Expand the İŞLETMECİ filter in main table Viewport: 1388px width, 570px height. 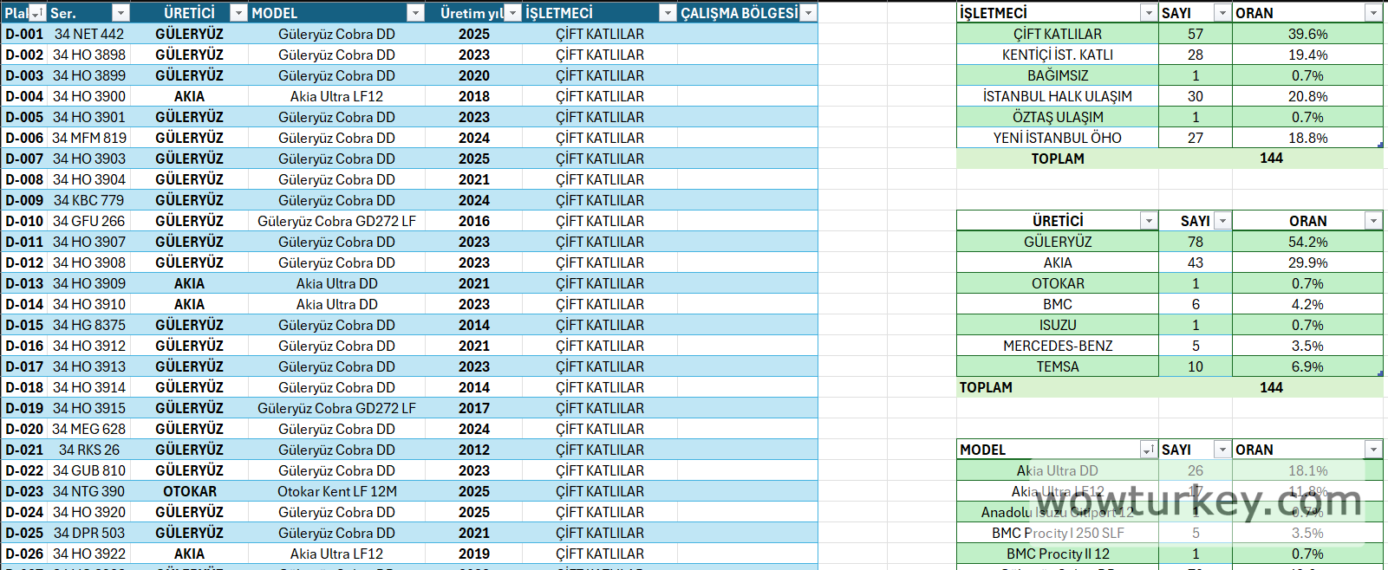(668, 13)
